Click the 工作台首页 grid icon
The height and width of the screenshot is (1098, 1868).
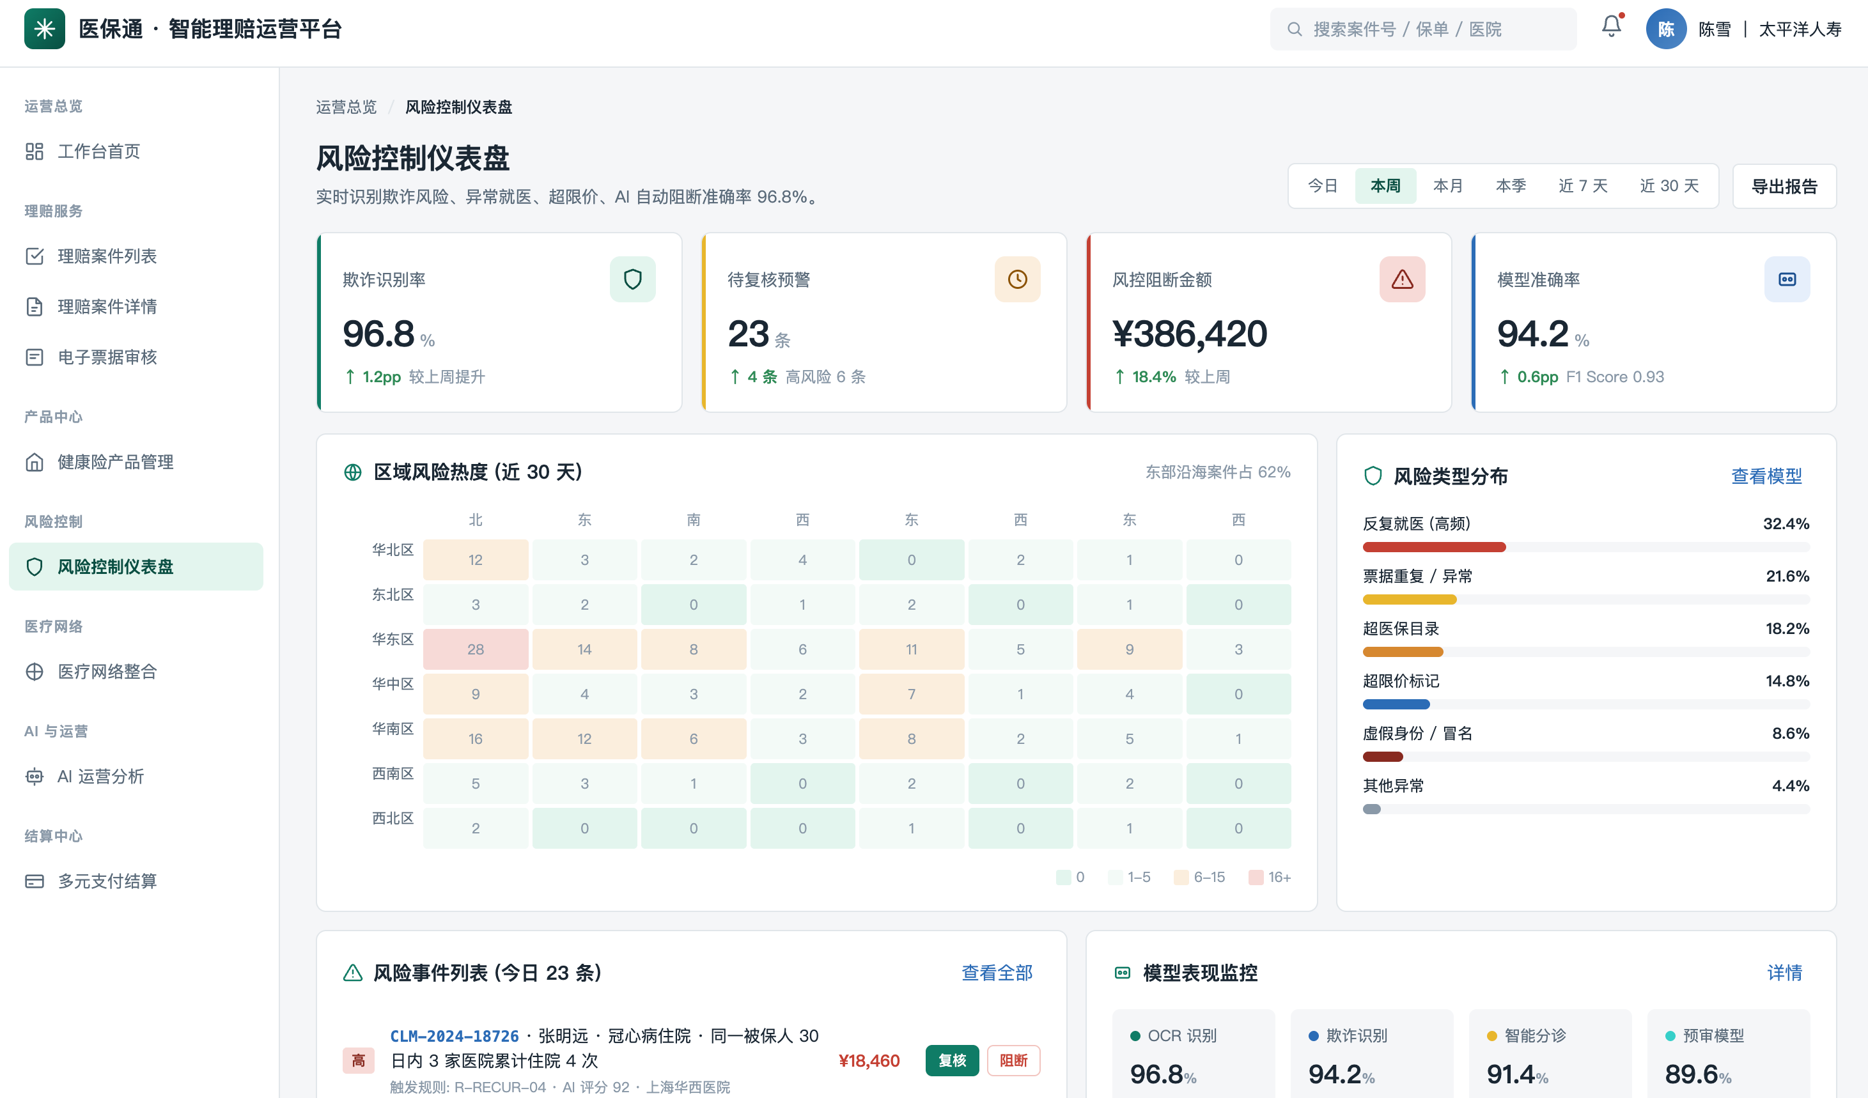coord(34,152)
